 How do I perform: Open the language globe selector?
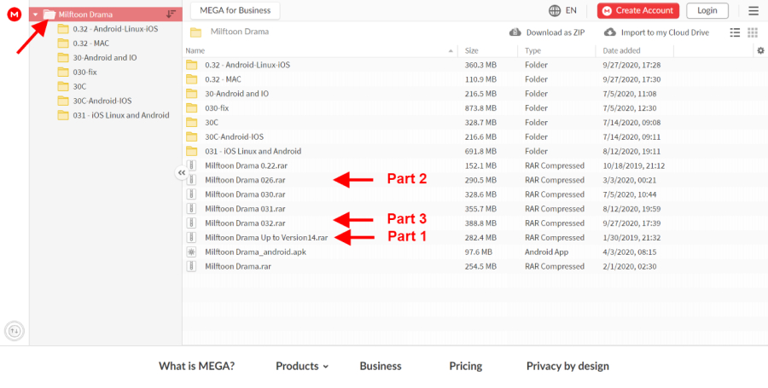[x=555, y=11]
